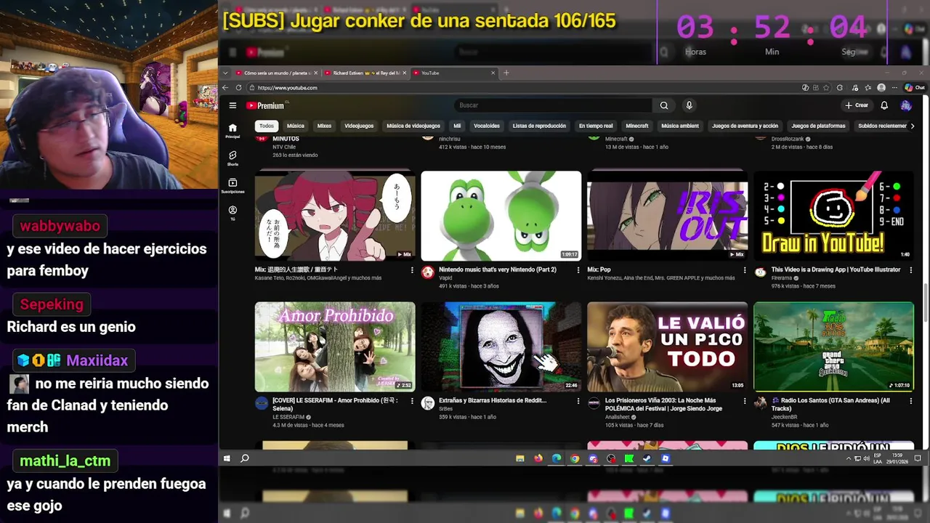Open Firefox from the taskbar
This screenshot has height=523, width=930.
click(x=538, y=458)
